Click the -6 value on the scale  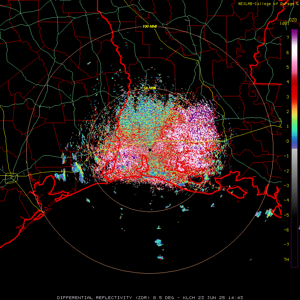coord(286,230)
